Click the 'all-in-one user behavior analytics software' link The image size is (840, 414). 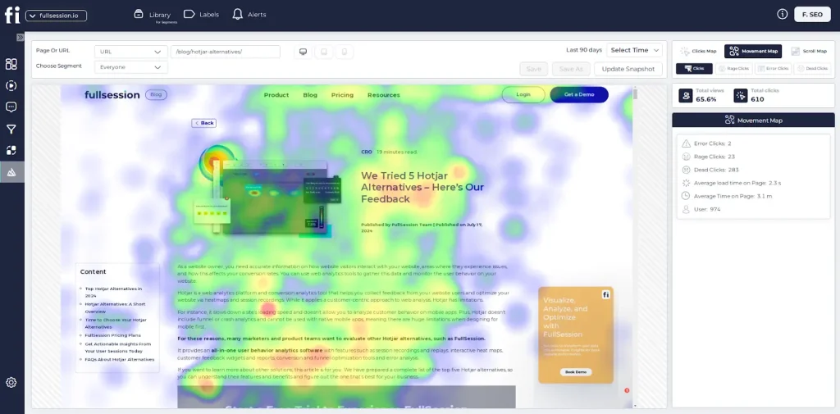click(267, 350)
